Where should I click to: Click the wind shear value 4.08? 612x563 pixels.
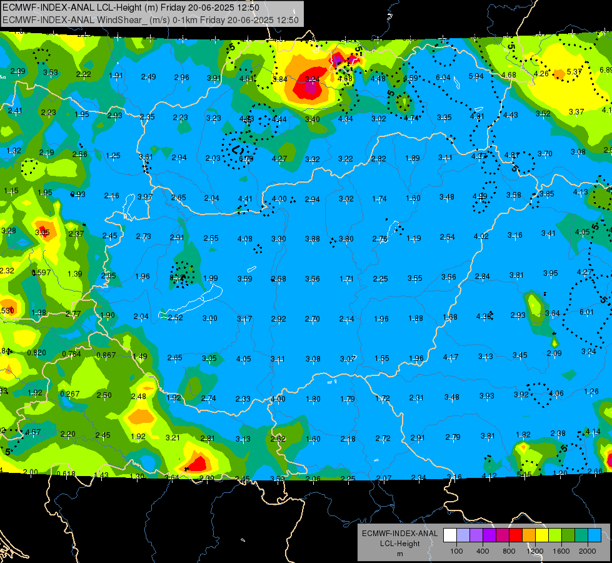(244, 238)
